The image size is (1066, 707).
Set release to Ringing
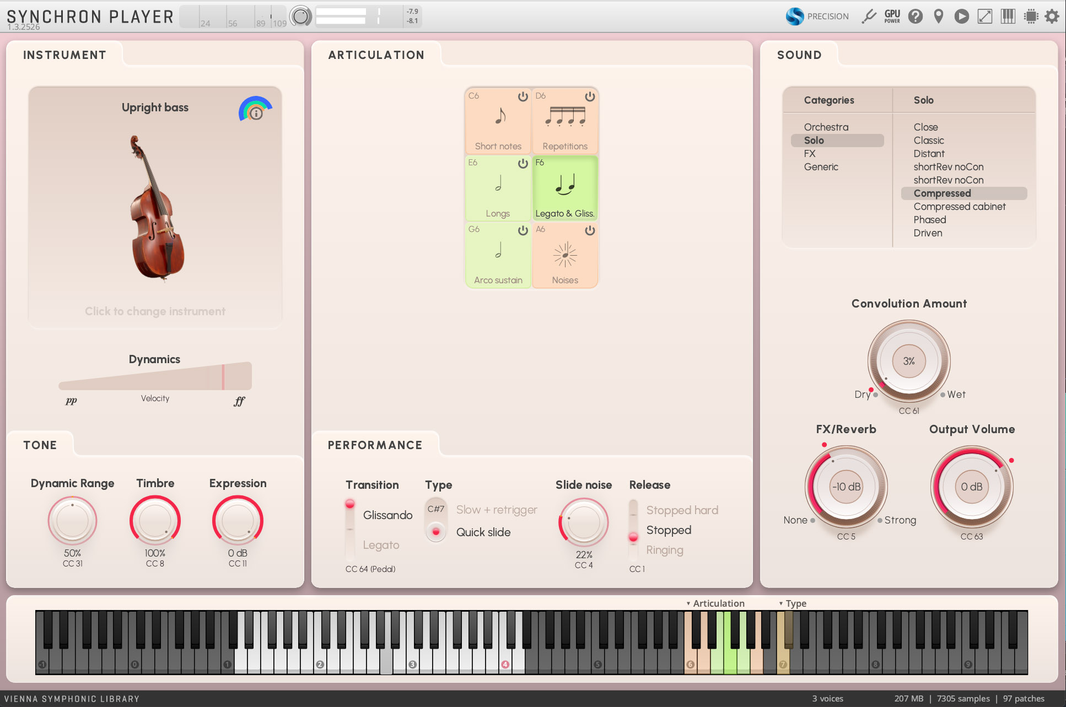[x=664, y=550]
